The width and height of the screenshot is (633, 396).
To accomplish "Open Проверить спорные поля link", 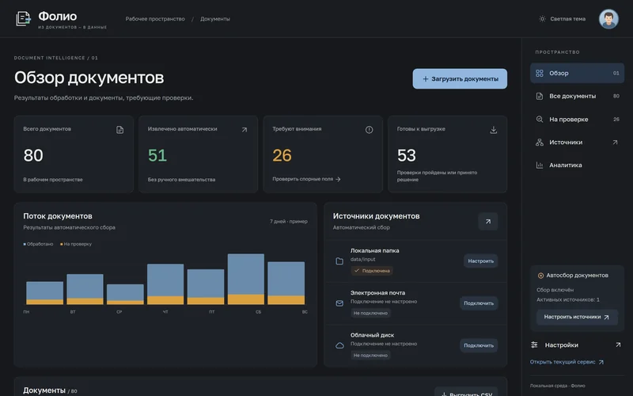I will coord(306,179).
